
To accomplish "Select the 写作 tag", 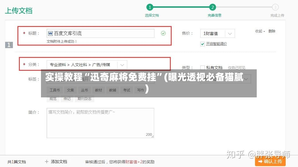I will click(x=141, y=90).
